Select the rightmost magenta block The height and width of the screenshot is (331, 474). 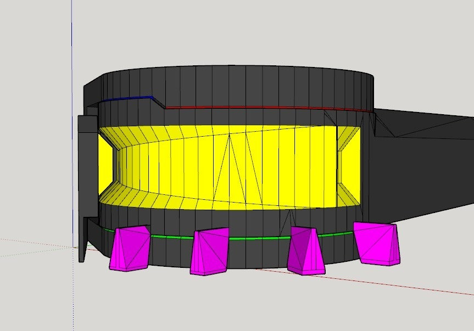[377, 244]
